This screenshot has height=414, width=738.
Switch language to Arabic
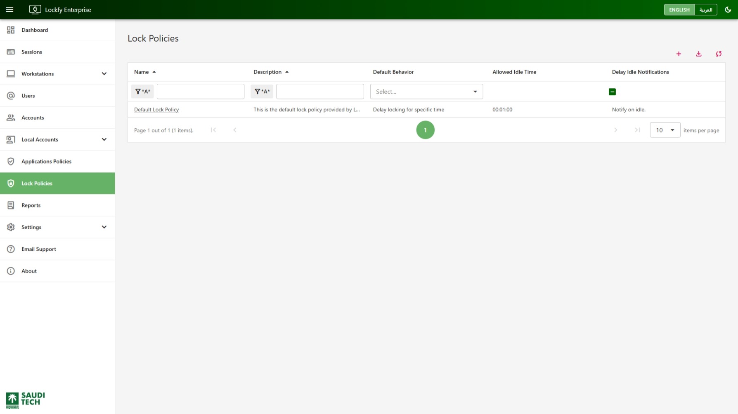click(706, 9)
